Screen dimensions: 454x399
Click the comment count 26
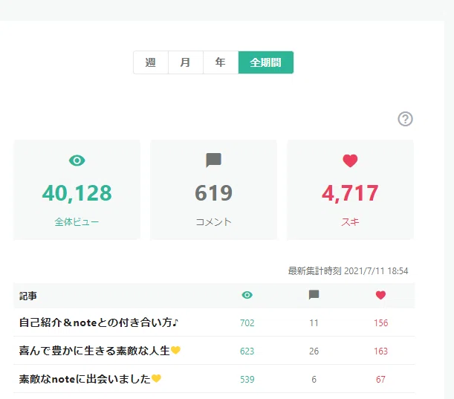(314, 351)
